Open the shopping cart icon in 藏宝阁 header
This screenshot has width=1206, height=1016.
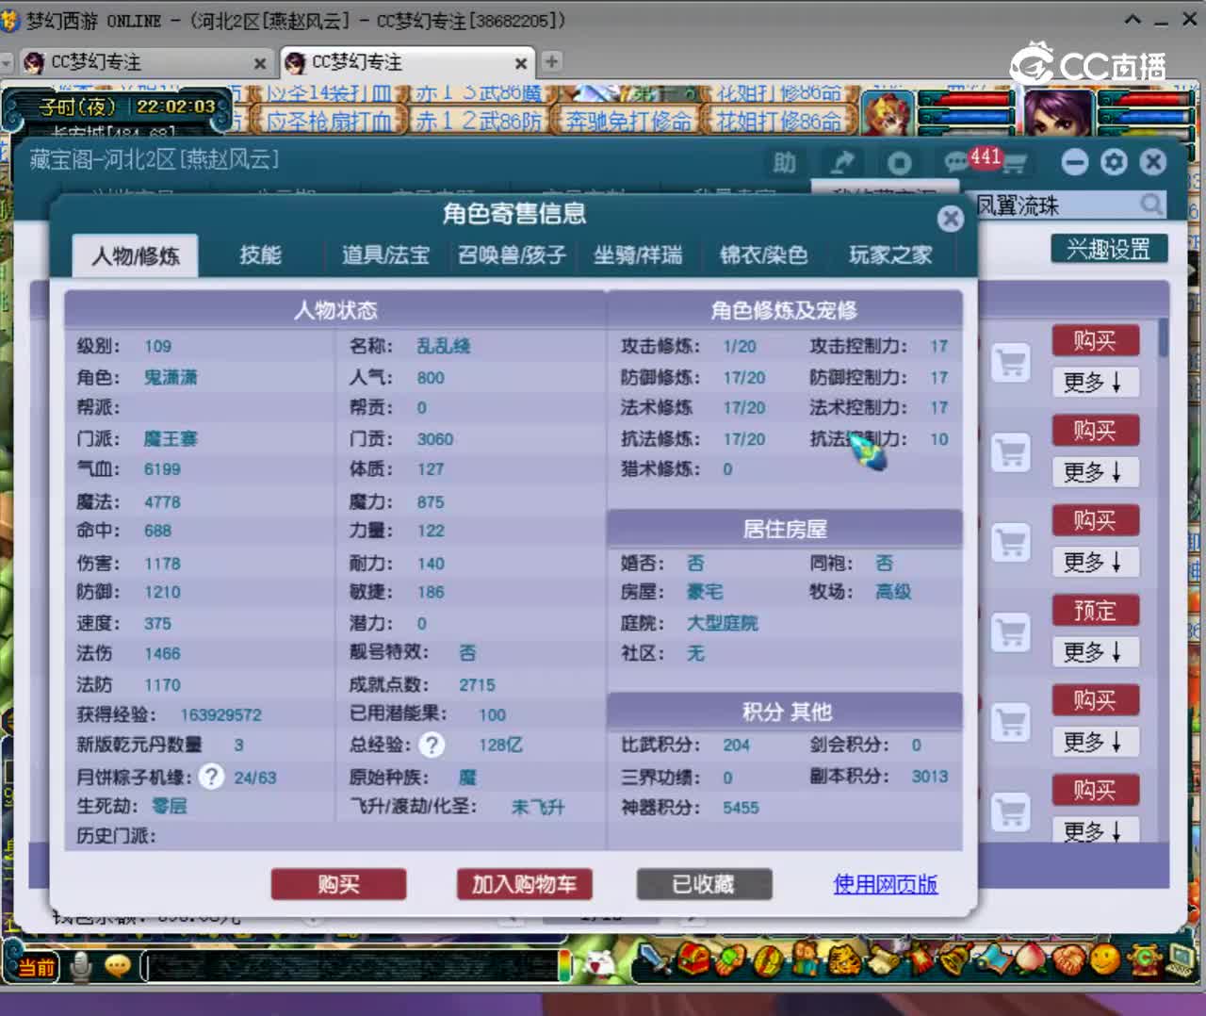[x=1015, y=164]
